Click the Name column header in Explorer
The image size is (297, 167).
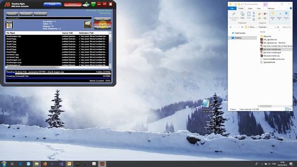pyautogui.click(x=263, y=32)
